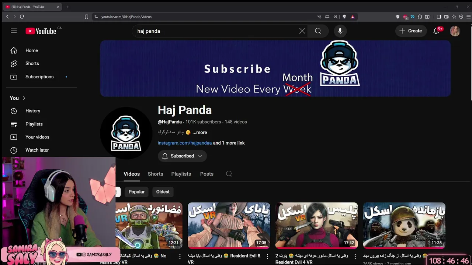Search within channel using magnifier icon
The image size is (472, 265).
(229, 174)
